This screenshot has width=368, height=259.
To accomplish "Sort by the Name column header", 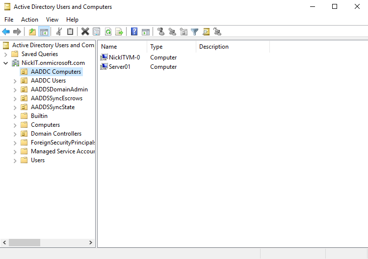I will 123,47.
